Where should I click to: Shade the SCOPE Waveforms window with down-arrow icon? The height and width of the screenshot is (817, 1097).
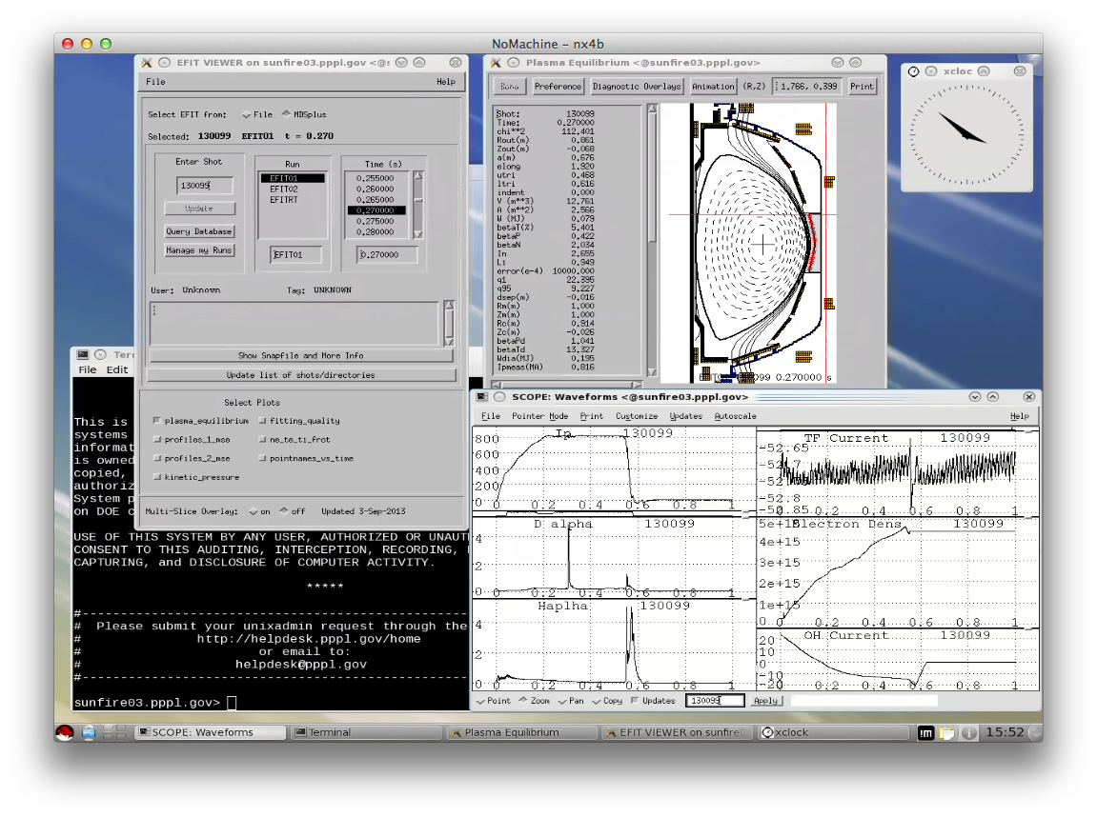[x=975, y=397]
